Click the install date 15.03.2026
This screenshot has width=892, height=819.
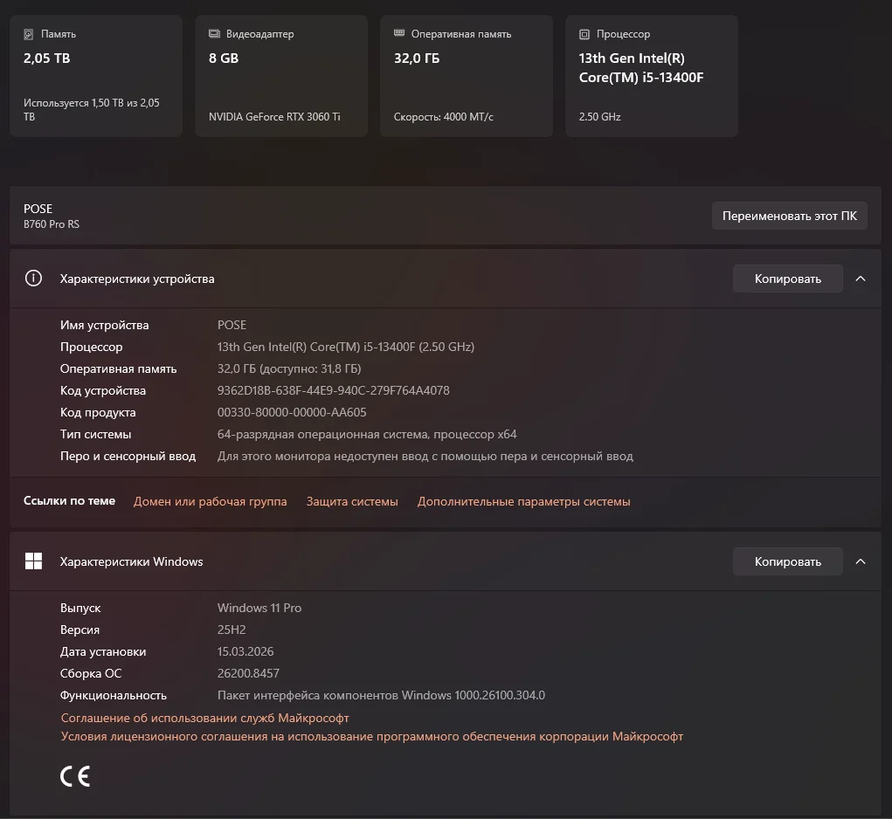tap(245, 651)
